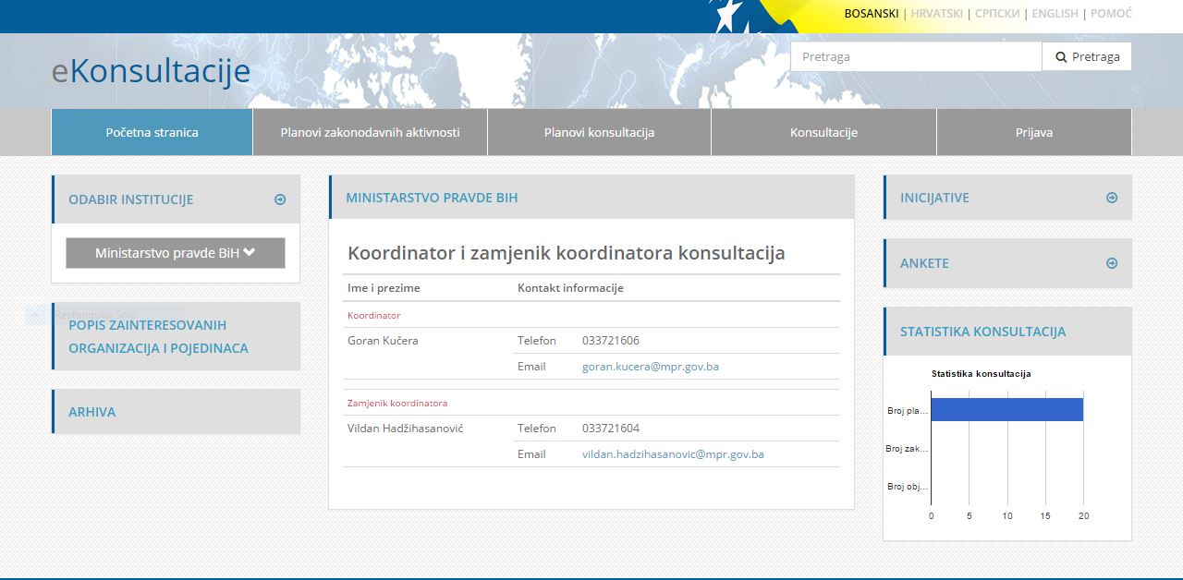Open the ODABIR INSTITUCIJE heading
1183x580 pixels.
pyautogui.click(x=131, y=199)
